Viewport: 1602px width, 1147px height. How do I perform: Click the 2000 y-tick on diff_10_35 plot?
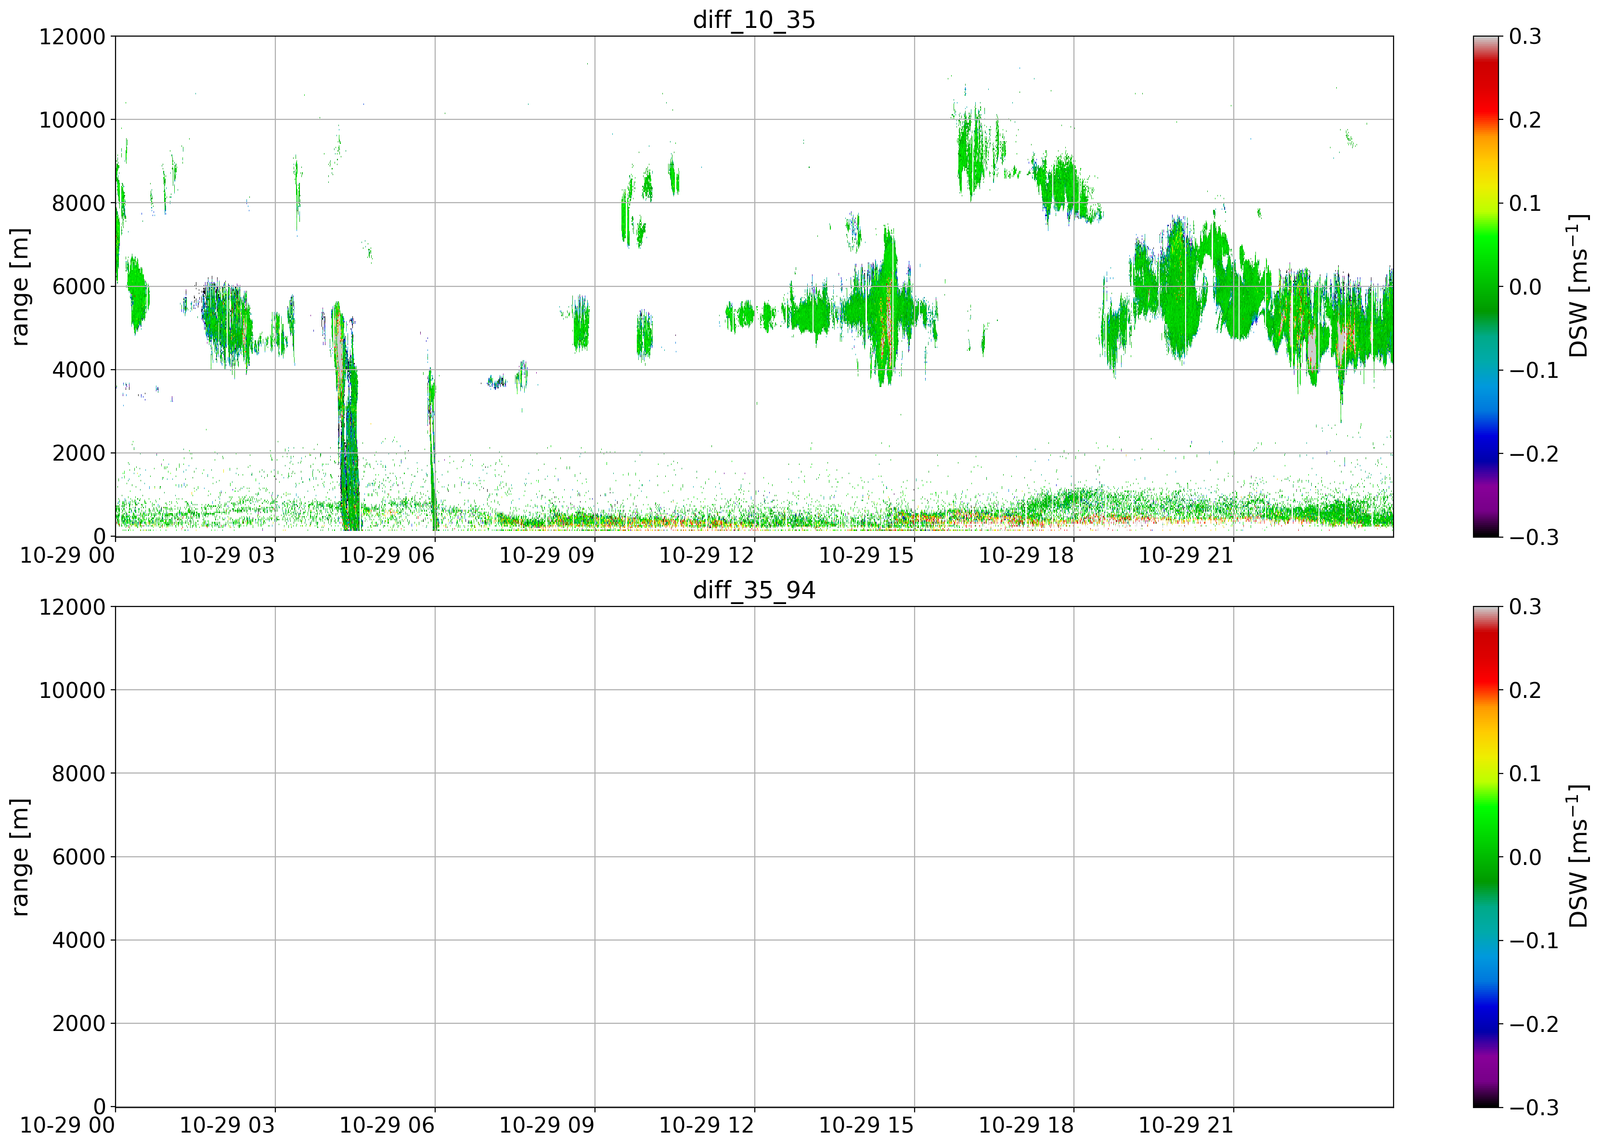78,453
